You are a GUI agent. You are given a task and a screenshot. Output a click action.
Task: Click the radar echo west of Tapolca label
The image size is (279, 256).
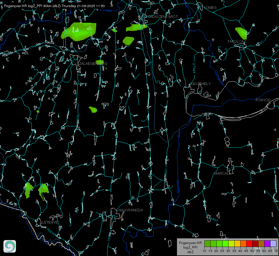(x=241, y=33)
